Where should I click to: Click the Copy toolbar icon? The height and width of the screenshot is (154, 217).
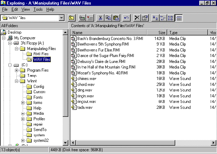pyautogui.click(x=108, y=18)
